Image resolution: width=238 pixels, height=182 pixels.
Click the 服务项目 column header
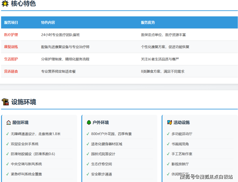[x=11, y=23]
